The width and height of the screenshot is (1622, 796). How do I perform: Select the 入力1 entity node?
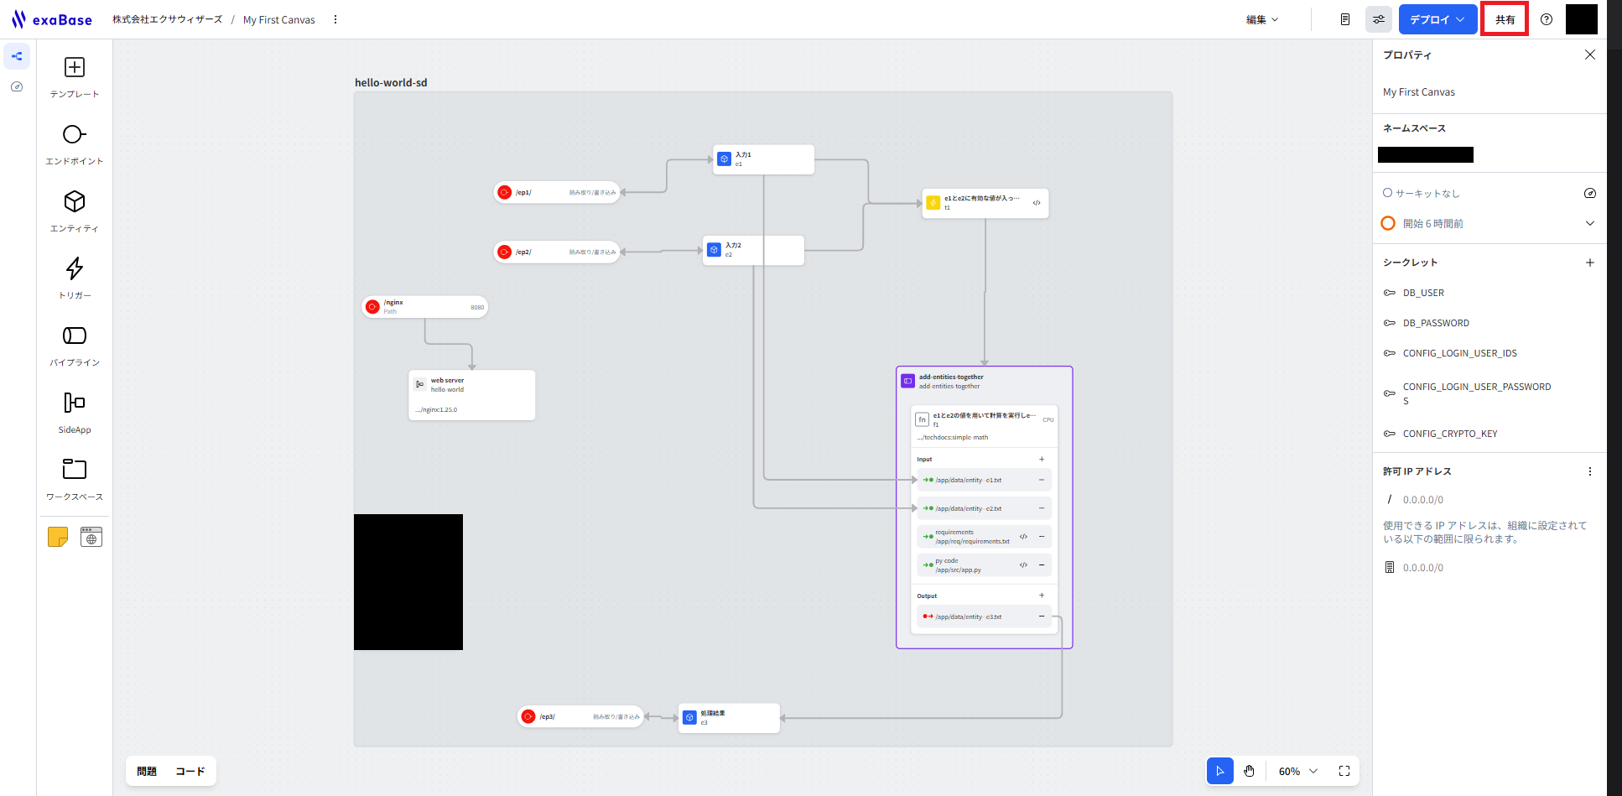tap(763, 159)
